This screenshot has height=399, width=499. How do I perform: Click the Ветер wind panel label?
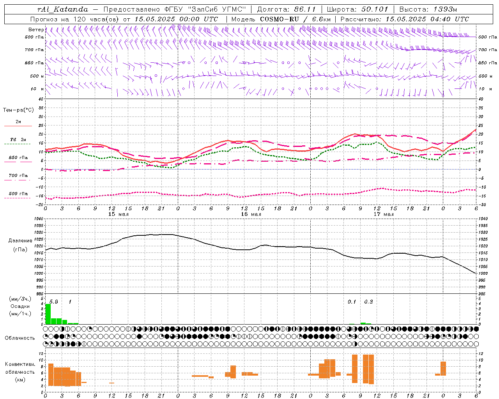[36, 30]
